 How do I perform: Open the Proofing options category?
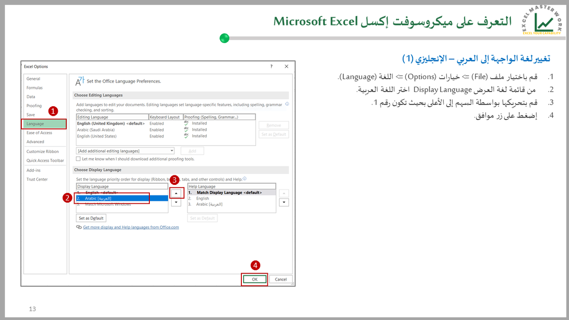tap(45, 106)
